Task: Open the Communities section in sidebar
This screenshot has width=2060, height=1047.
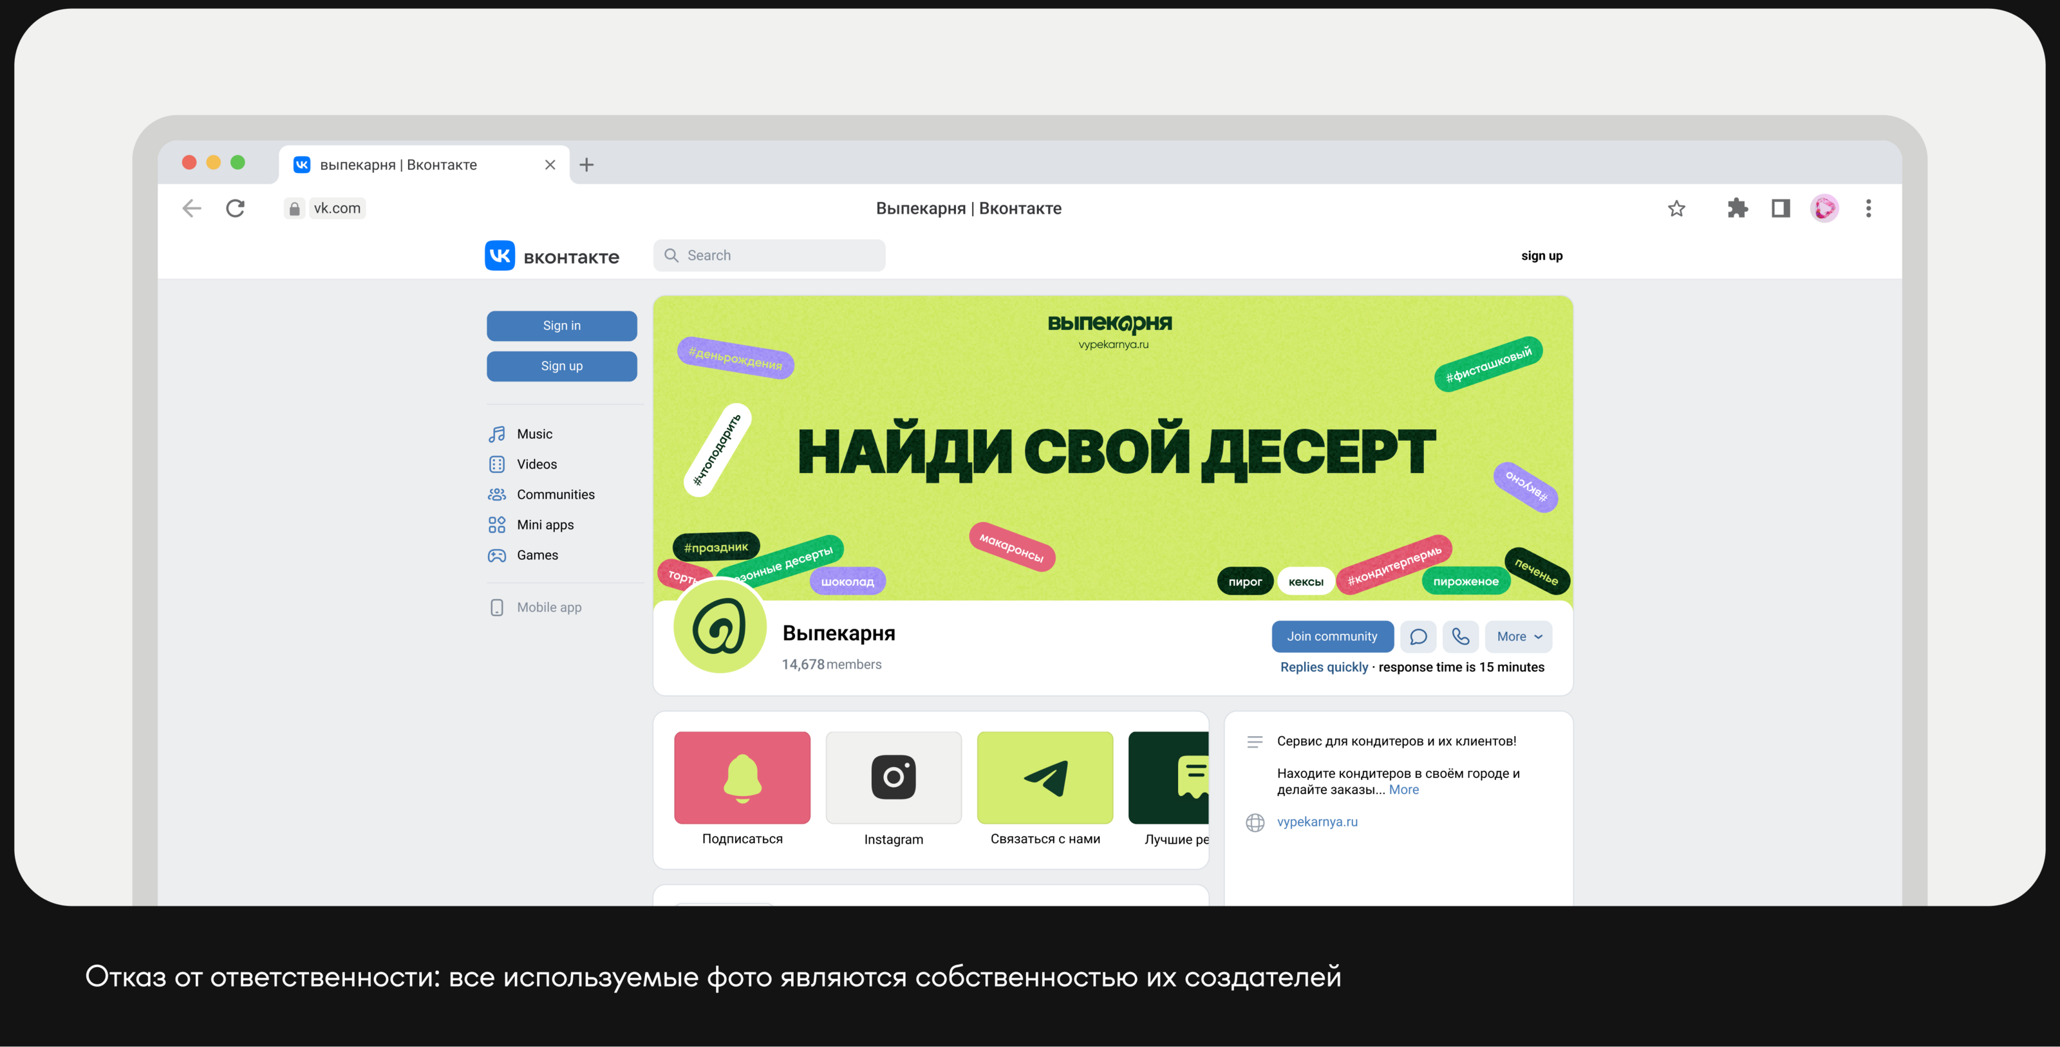Action: point(555,494)
